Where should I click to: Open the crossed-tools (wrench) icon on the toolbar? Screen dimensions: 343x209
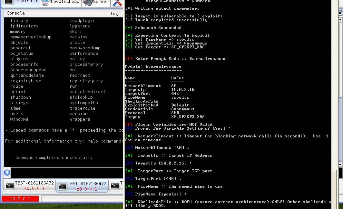coord(117,3)
